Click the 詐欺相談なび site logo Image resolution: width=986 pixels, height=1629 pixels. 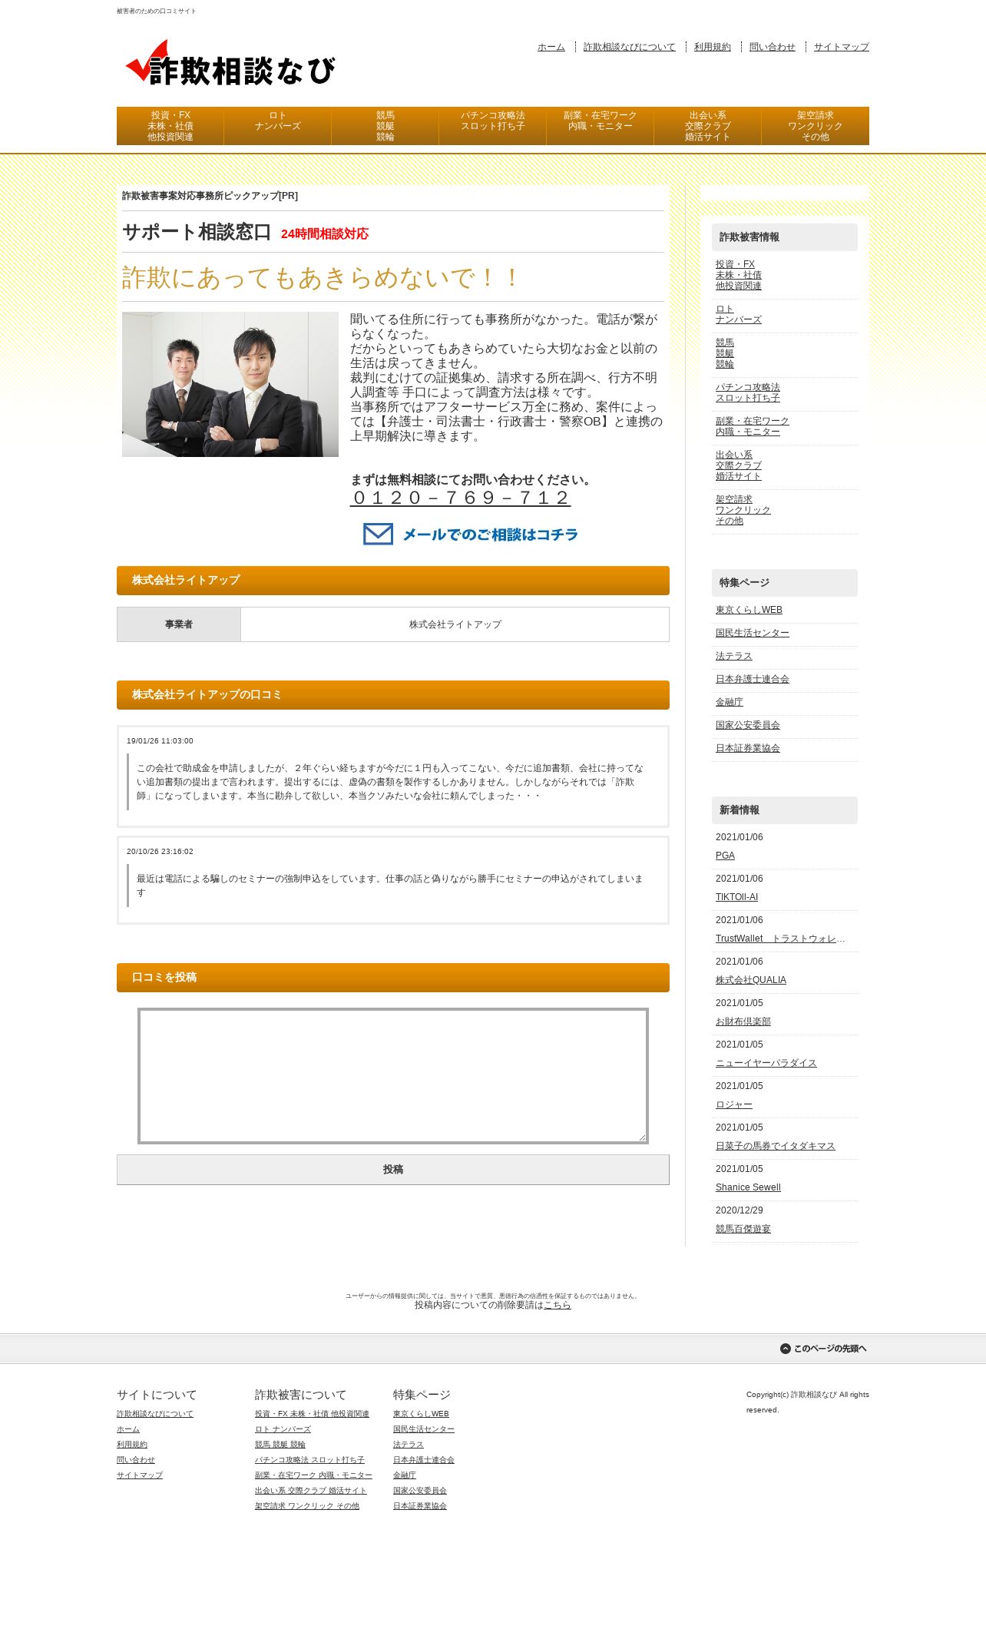(x=230, y=63)
